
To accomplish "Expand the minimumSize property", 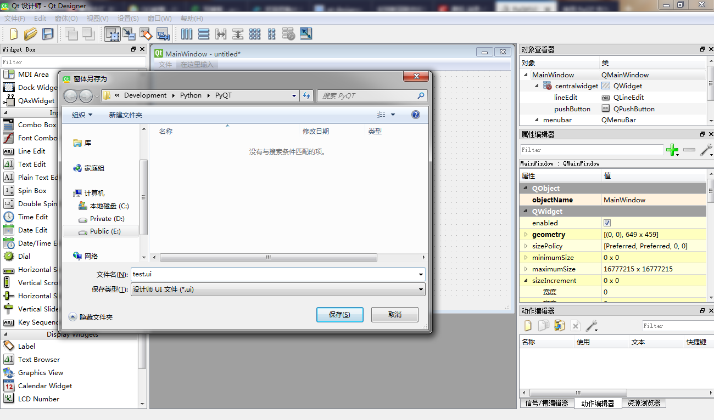I will 526,258.
